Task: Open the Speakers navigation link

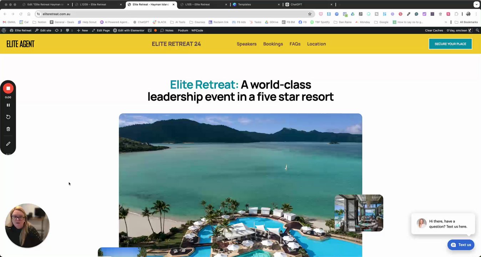Action: point(247,44)
